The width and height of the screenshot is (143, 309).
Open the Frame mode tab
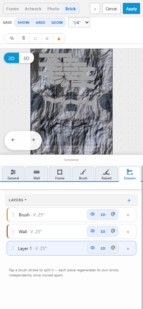[12, 9]
